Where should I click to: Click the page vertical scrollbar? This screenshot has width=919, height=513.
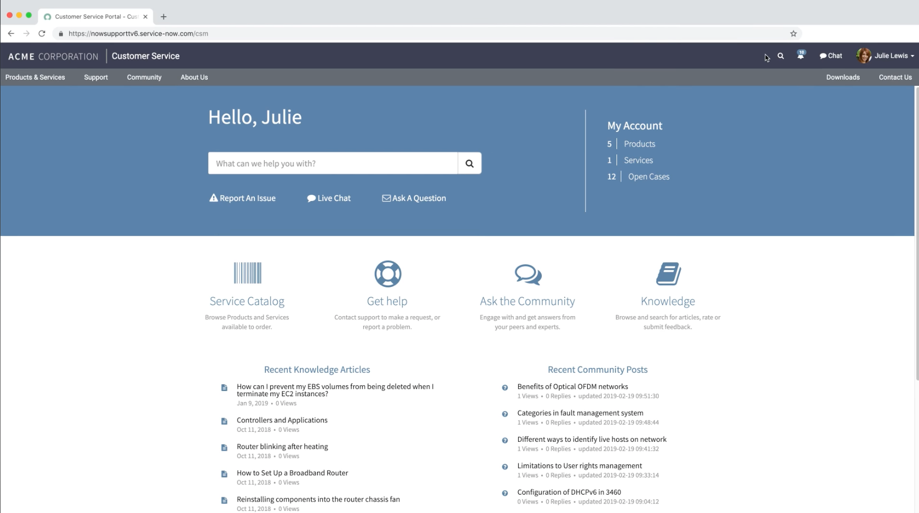tap(916, 233)
